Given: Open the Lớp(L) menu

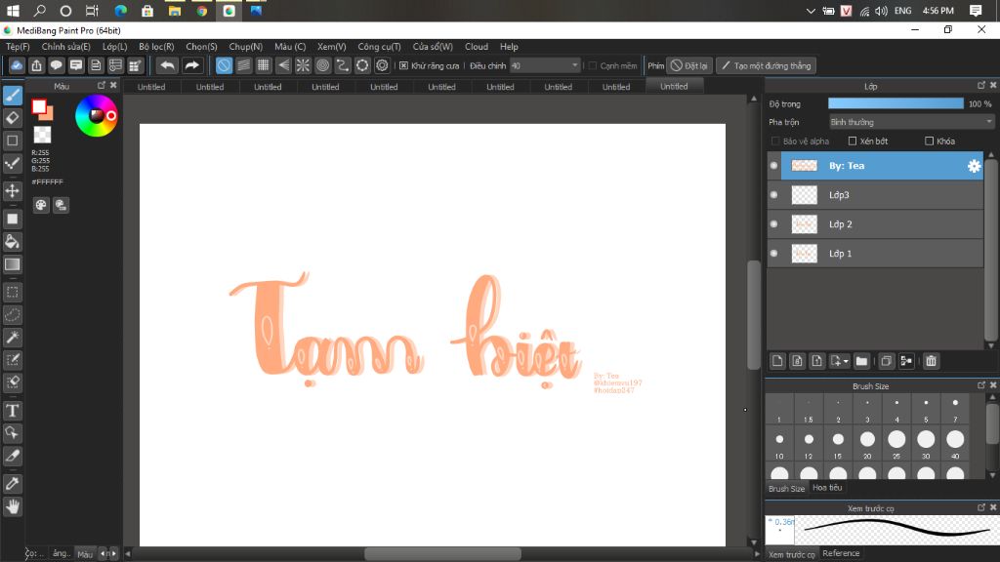Looking at the screenshot, I should (115, 47).
